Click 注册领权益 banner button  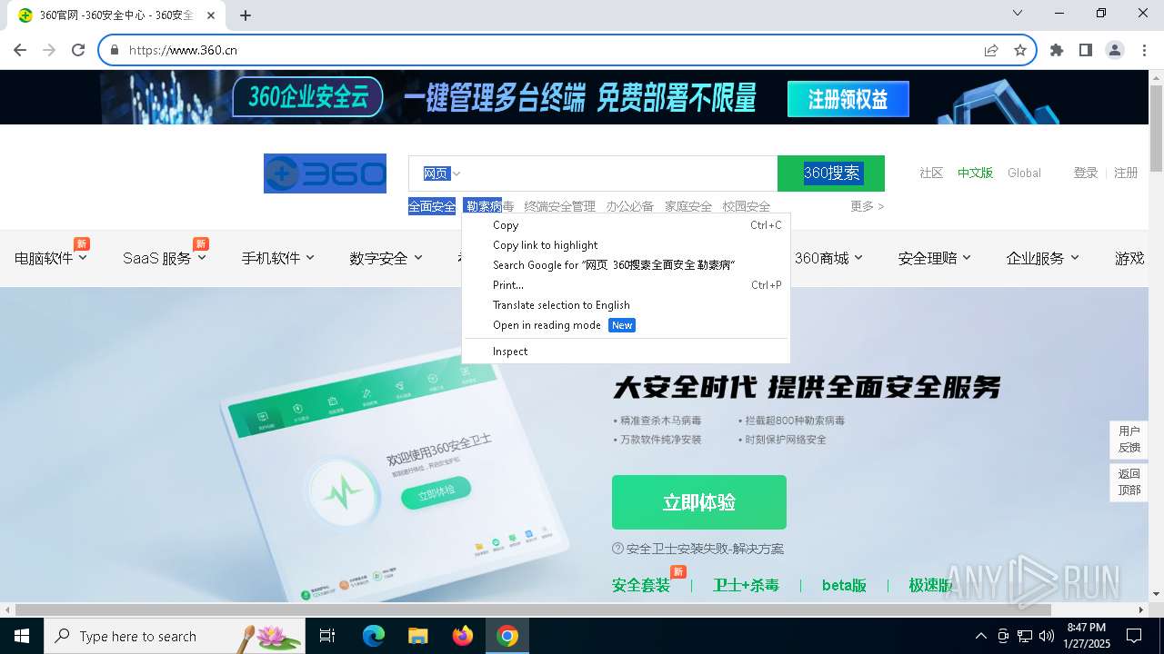(x=848, y=99)
